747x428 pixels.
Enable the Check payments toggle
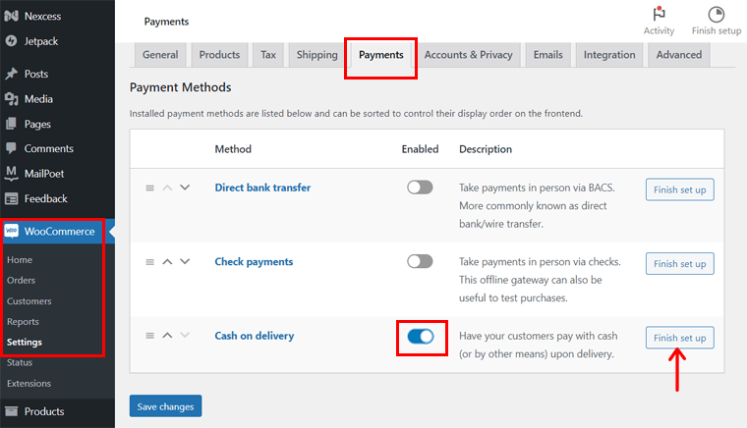click(x=420, y=261)
